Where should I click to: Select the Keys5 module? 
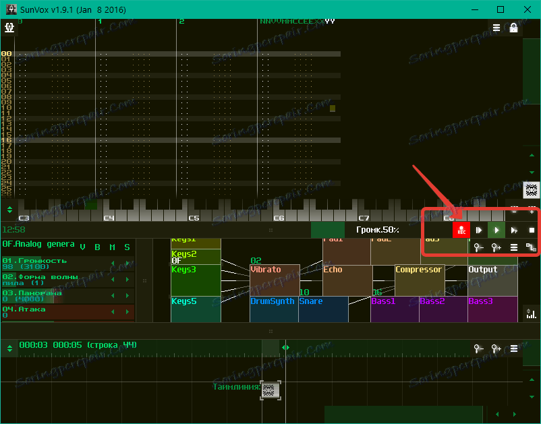point(196,309)
